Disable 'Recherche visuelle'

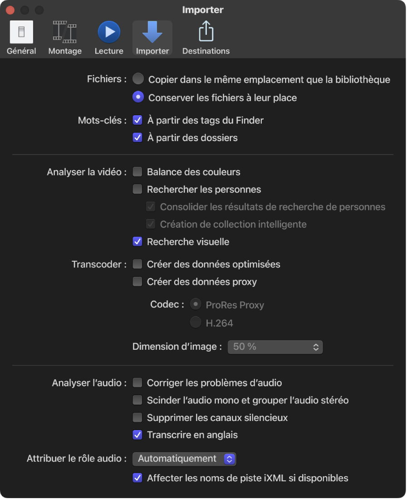click(137, 241)
